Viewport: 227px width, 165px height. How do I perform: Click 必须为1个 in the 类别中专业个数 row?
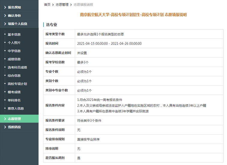click(84, 90)
